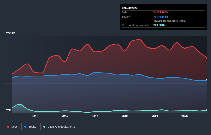Click the red Debt legend dot

click(x=8, y=127)
